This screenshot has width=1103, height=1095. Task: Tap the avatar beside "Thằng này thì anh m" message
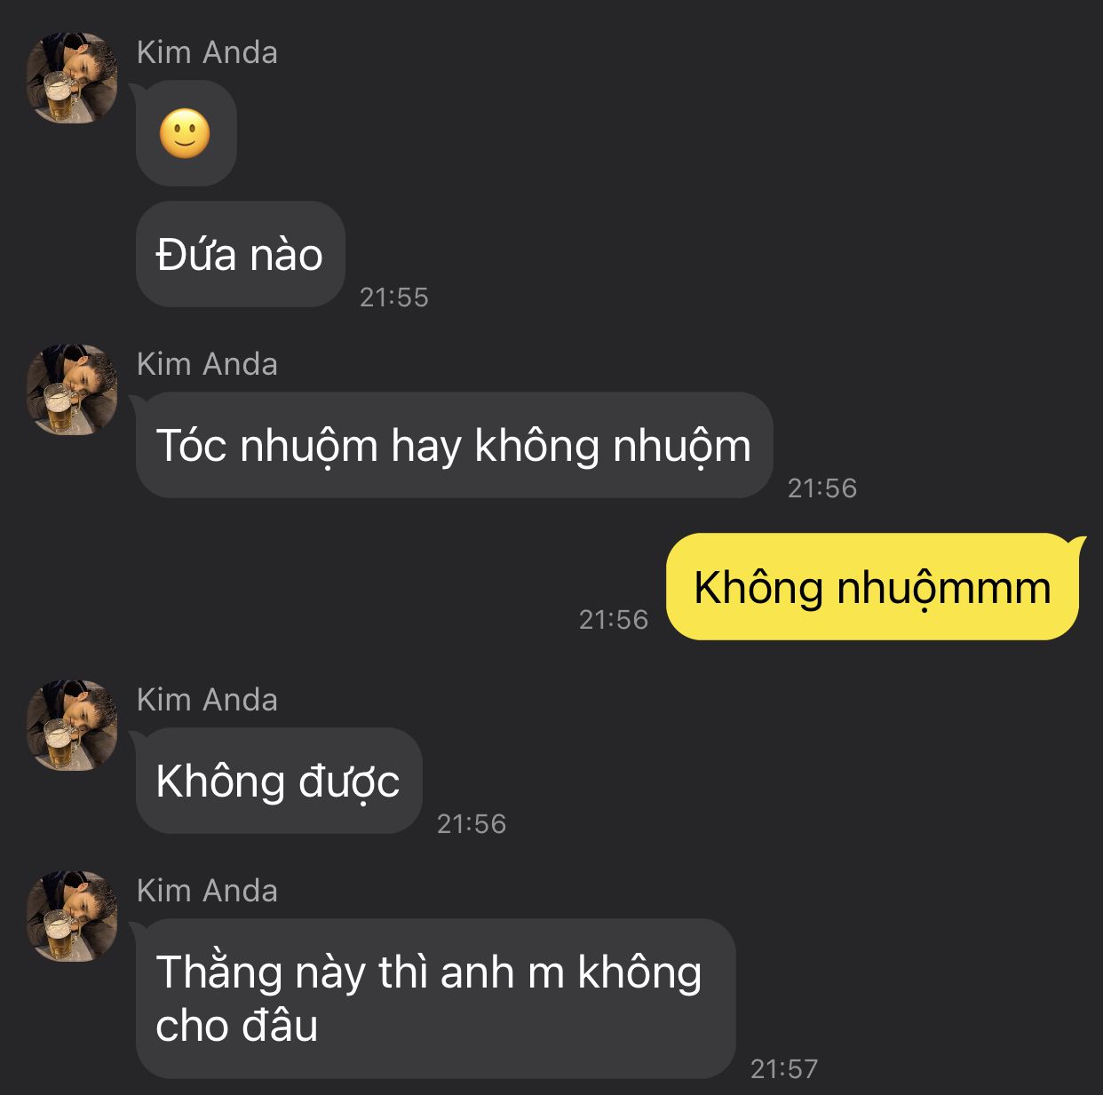pyautogui.click(x=72, y=916)
